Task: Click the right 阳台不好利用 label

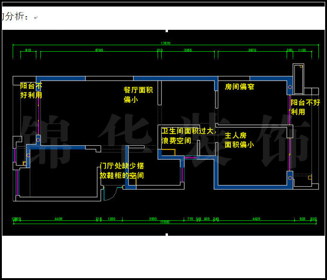Action: click(x=305, y=107)
